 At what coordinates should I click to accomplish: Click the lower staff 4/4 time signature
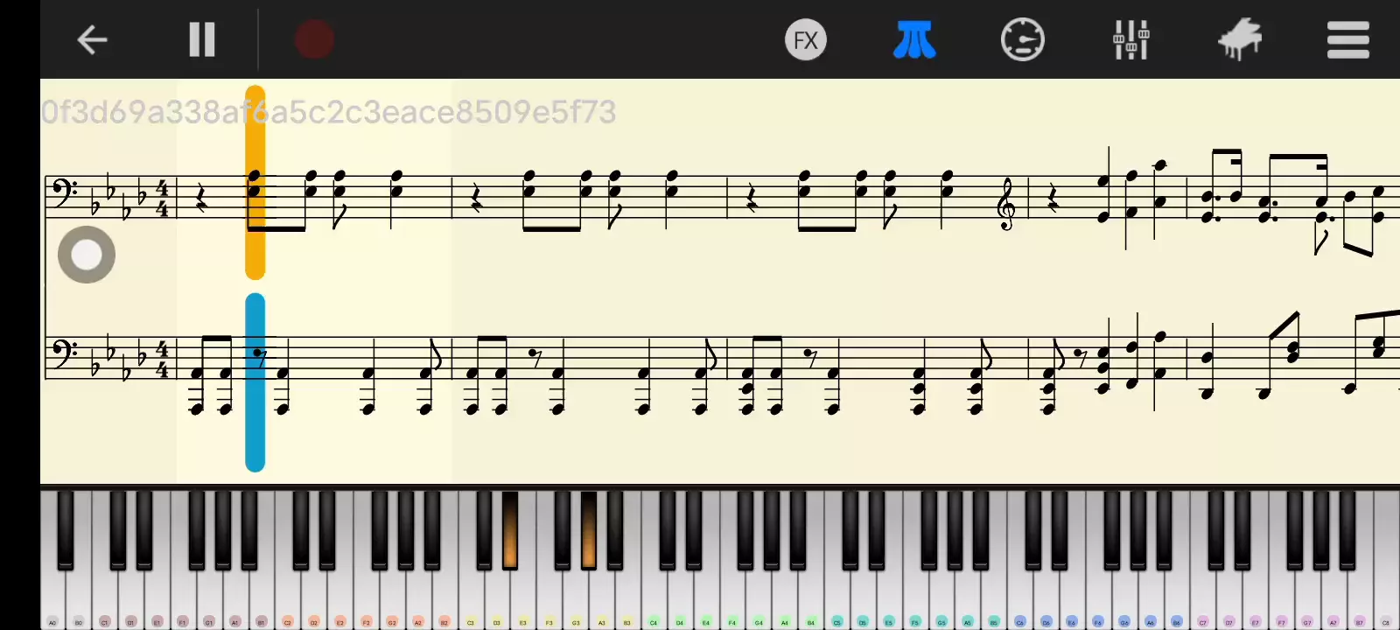point(162,357)
